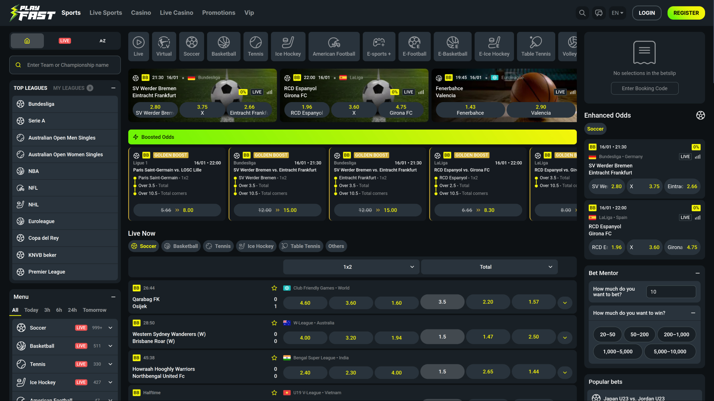Open the A-Z sports listing icon
Viewport: 714px width, 401px height.
click(103, 41)
